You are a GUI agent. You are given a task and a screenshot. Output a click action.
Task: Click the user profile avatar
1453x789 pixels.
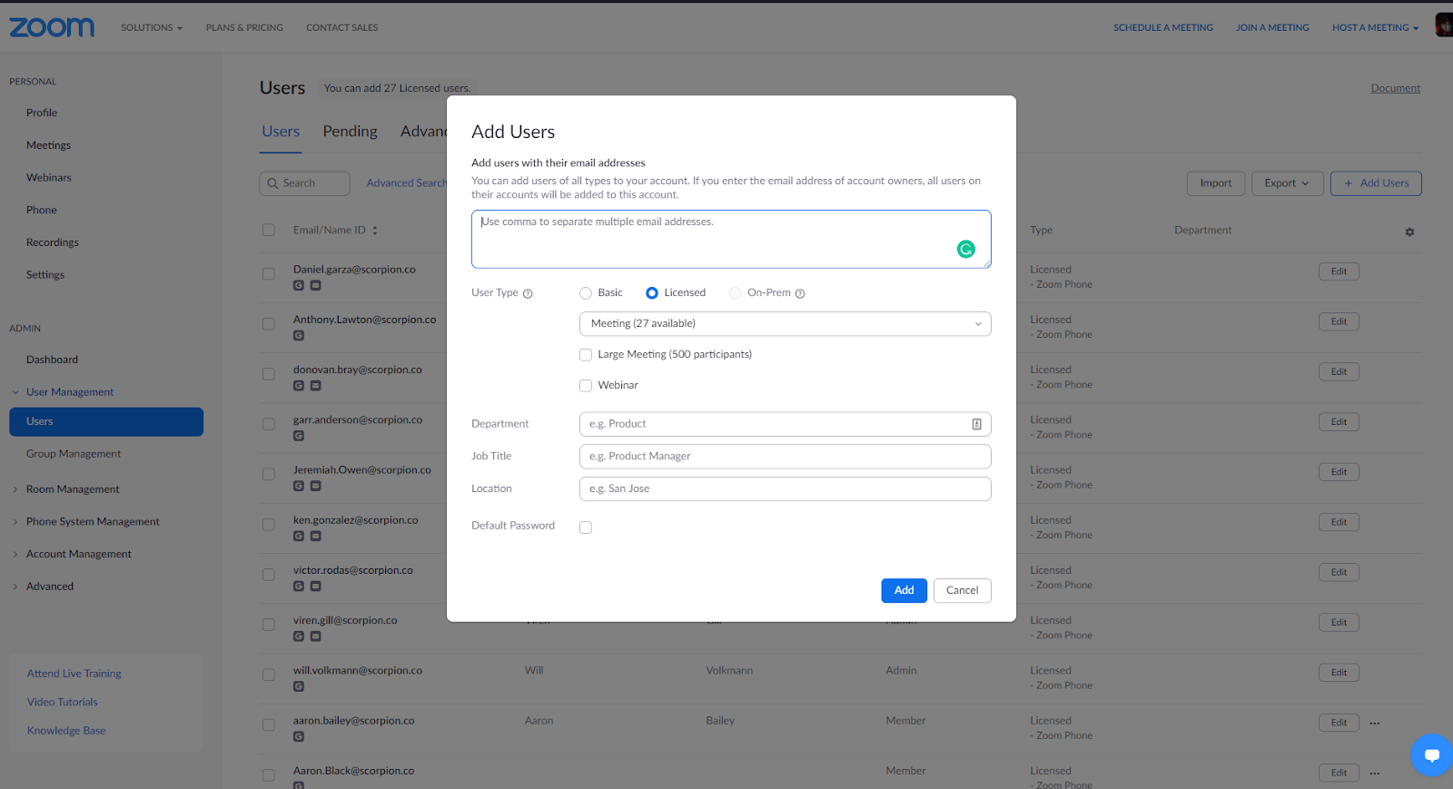(1443, 25)
